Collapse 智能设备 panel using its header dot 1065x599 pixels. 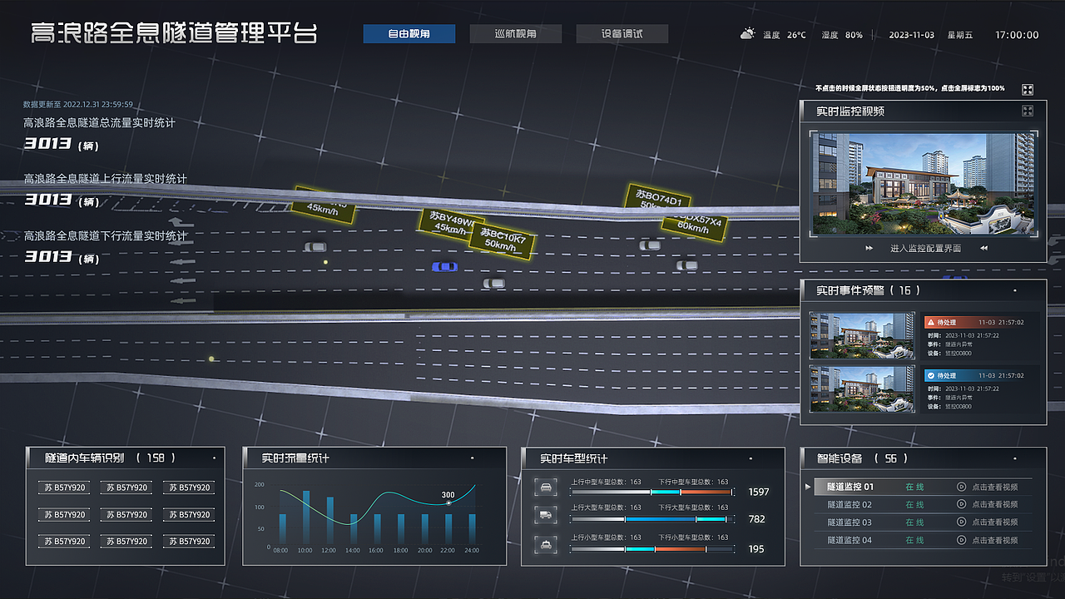(x=1015, y=458)
